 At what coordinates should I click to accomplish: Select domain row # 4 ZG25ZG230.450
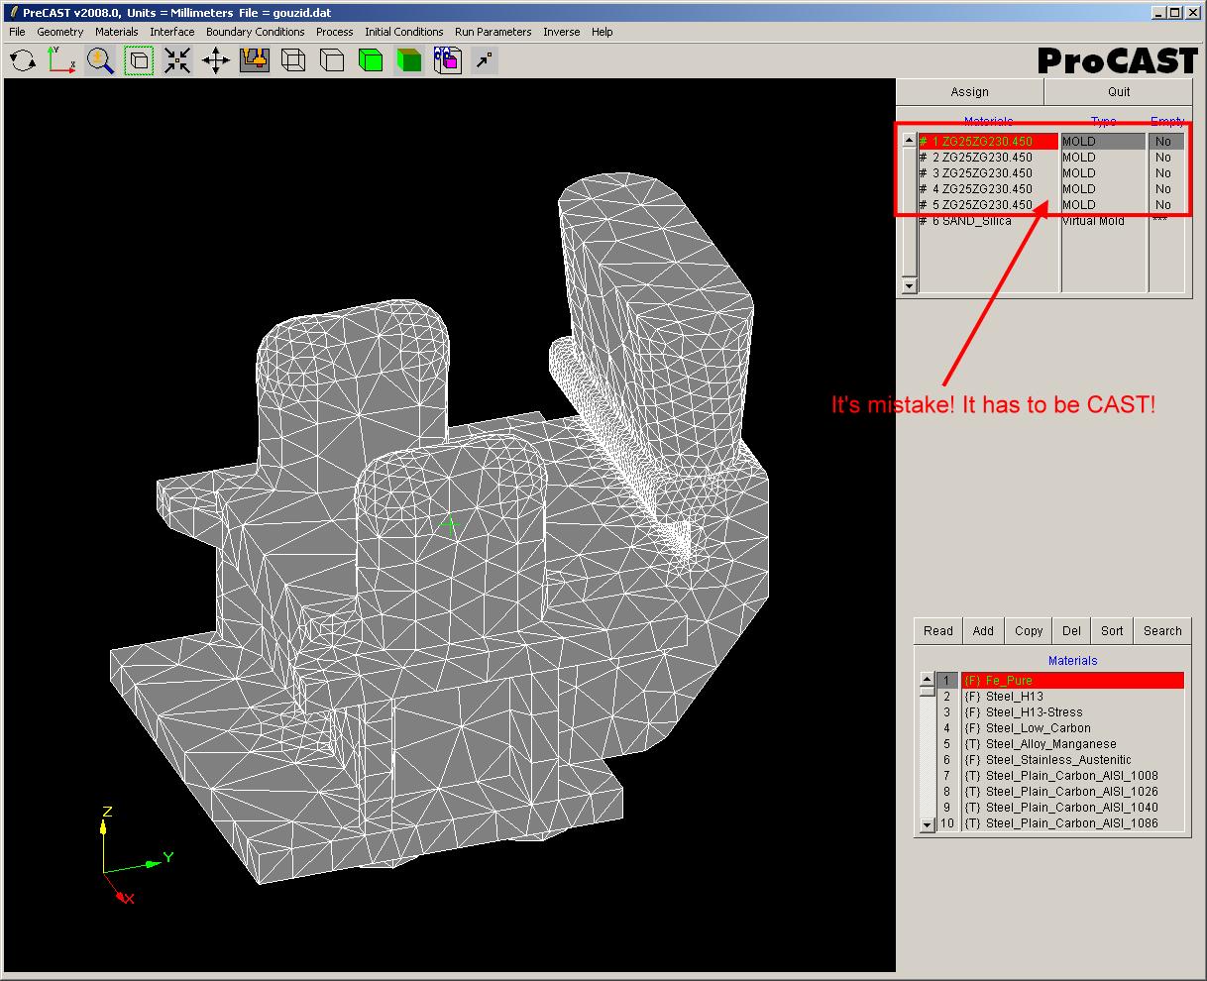click(x=988, y=189)
